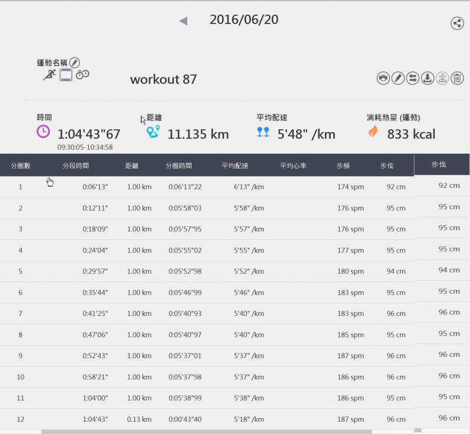This screenshot has height=434, width=470.
Task: Click the distance map pin icon
Action: pos(153,132)
